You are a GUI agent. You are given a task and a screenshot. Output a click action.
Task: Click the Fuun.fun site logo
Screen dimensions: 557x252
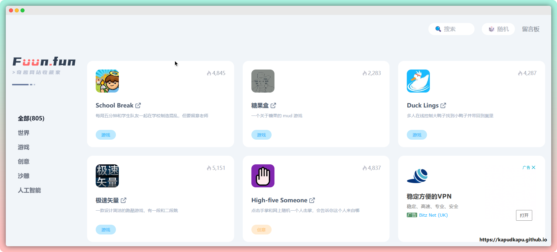tap(44, 62)
